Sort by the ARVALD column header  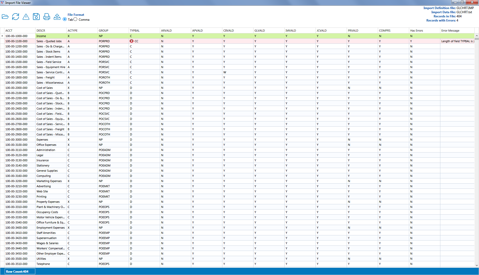175,31
